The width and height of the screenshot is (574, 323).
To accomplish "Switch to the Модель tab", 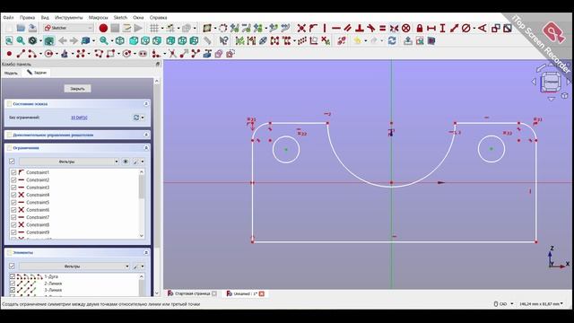I will click(x=11, y=73).
